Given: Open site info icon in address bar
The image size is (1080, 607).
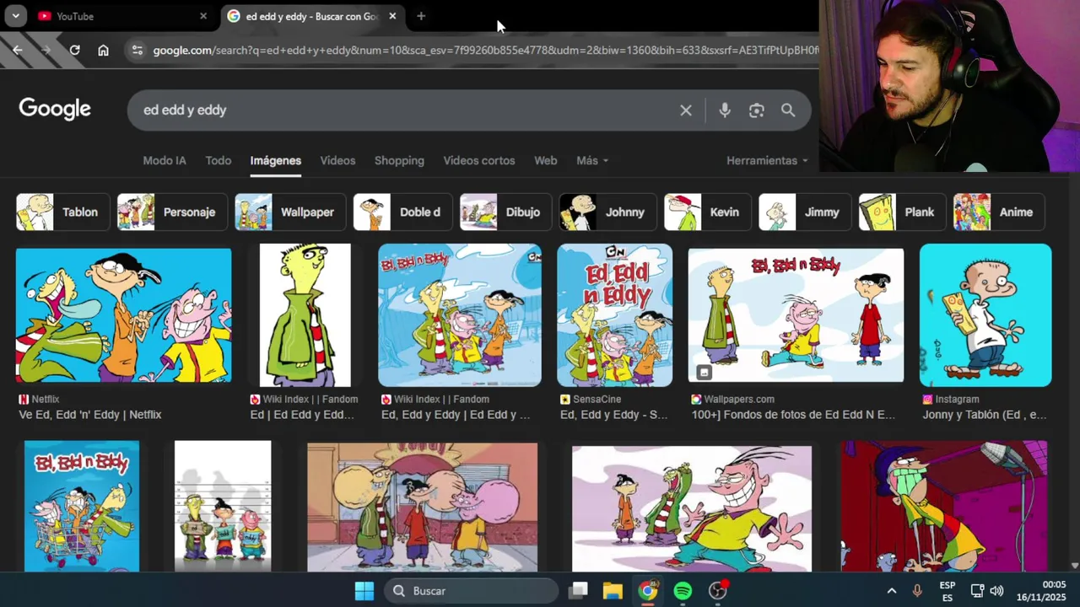Looking at the screenshot, I should (138, 50).
